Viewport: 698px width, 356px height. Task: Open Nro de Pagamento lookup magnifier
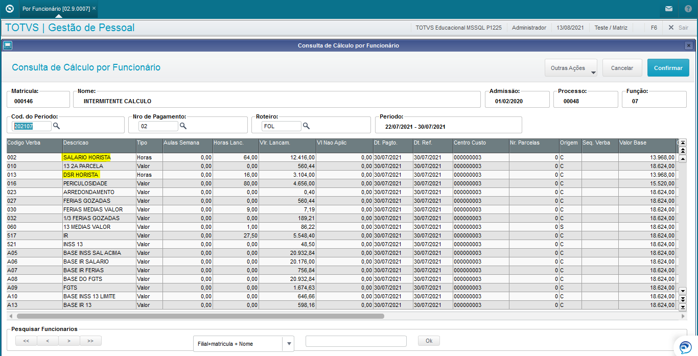pos(183,126)
